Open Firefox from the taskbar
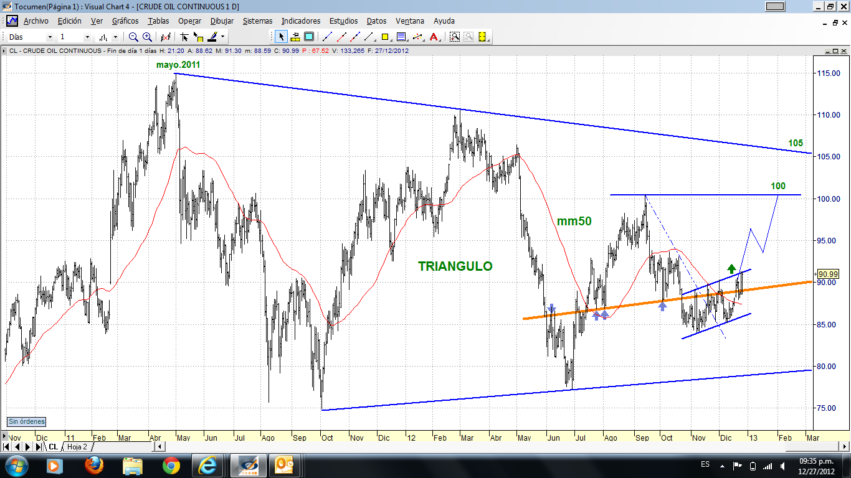851x478 pixels. click(x=94, y=465)
